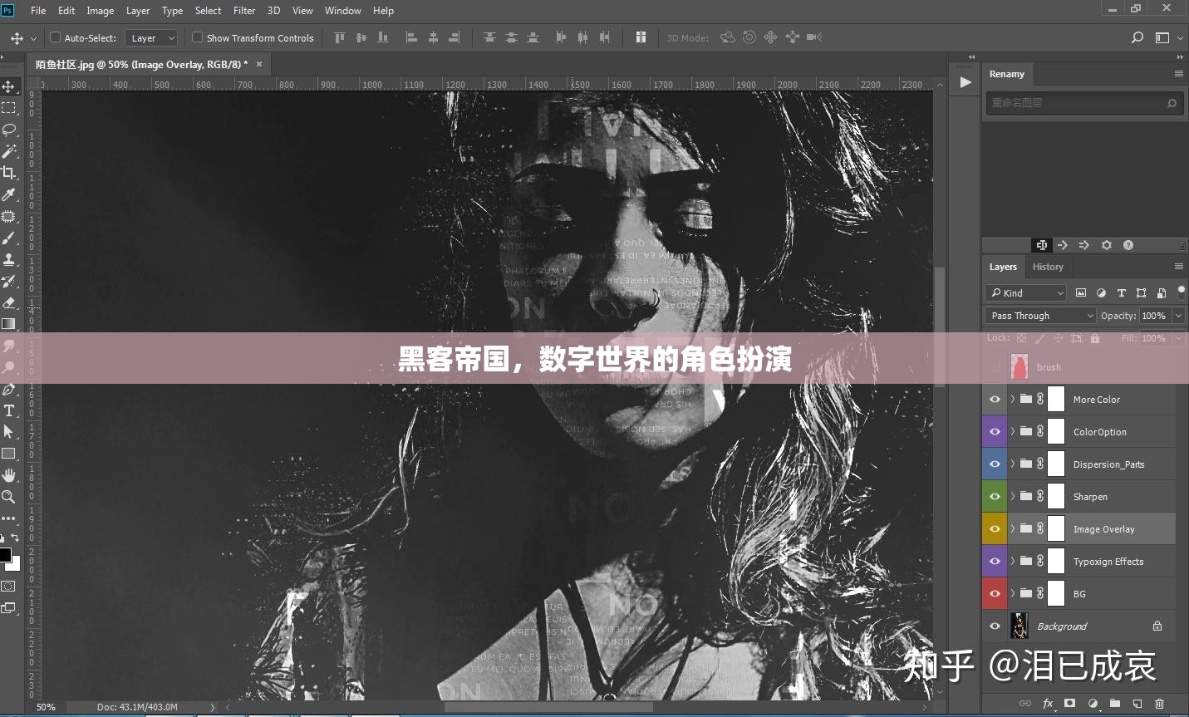The height and width of the screenshot is (717, 1189).
Task: Select the Path Selection tool
Action: (x=8, y=432)
